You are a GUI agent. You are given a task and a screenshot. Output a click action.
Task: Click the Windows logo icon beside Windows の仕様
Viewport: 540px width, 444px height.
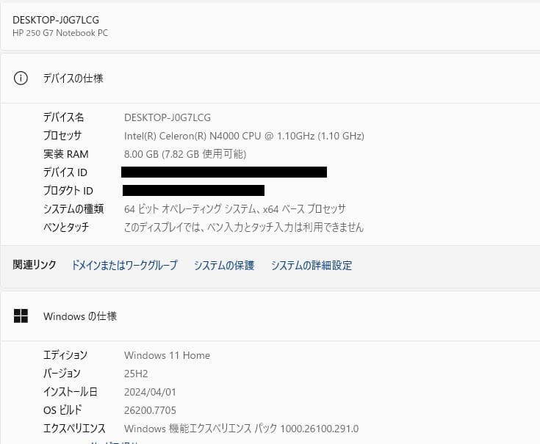point(21,316)
